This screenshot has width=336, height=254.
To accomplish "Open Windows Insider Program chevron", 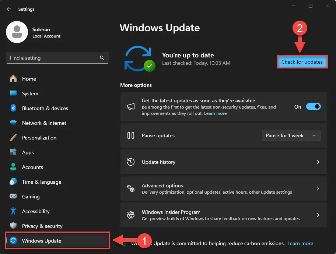I will pyautogui.click(x=318, y=215).
